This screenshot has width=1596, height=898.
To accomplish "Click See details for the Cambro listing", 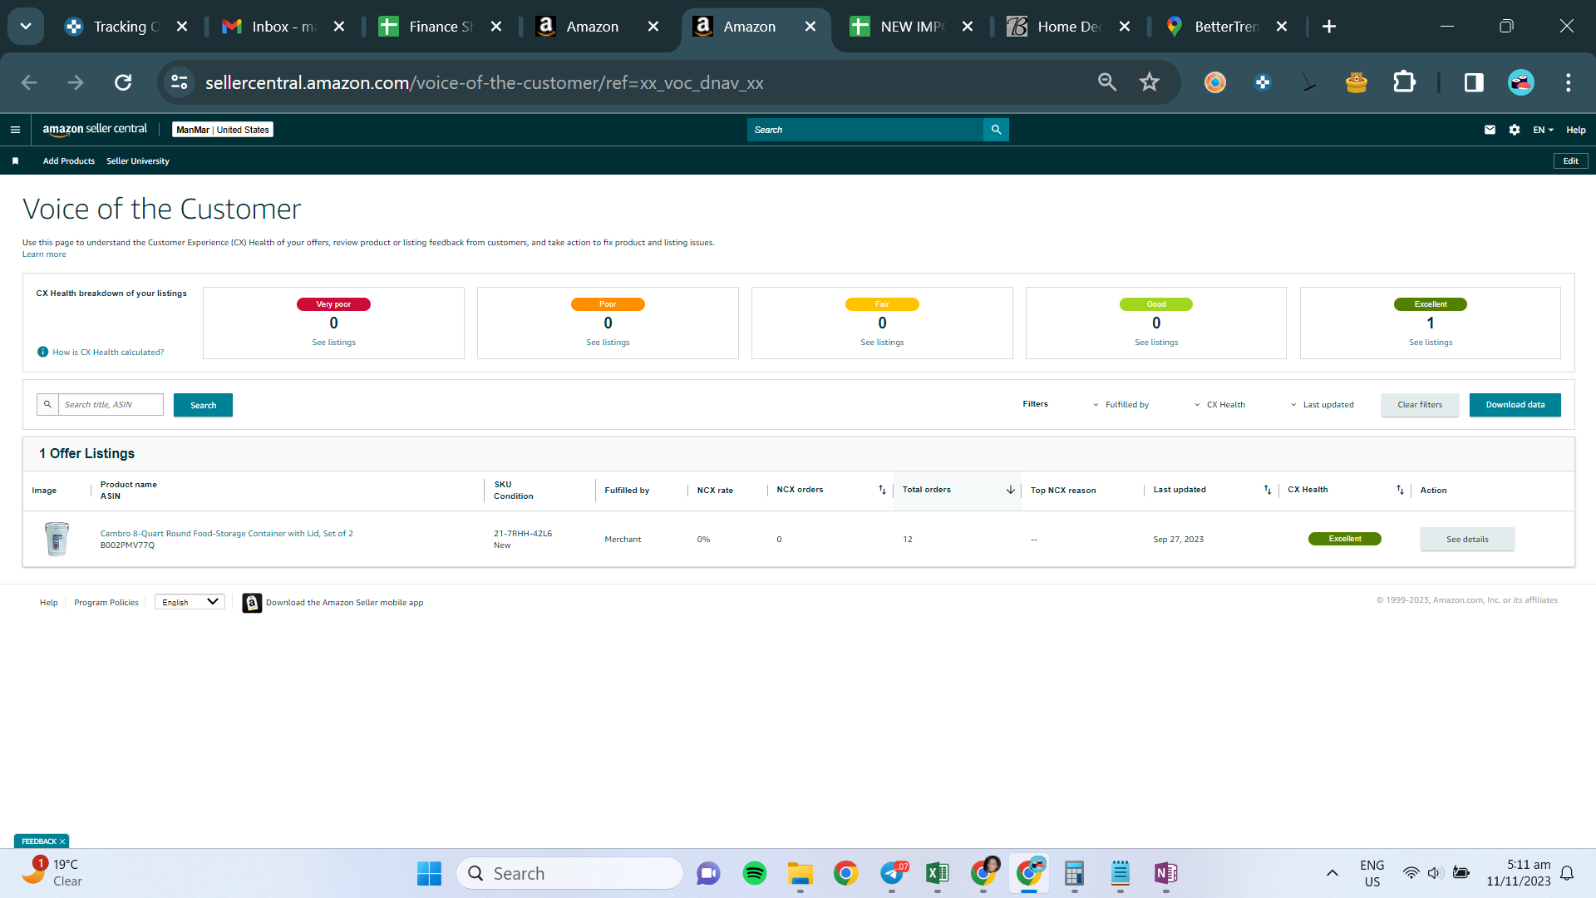I will tap(1467, 539).
